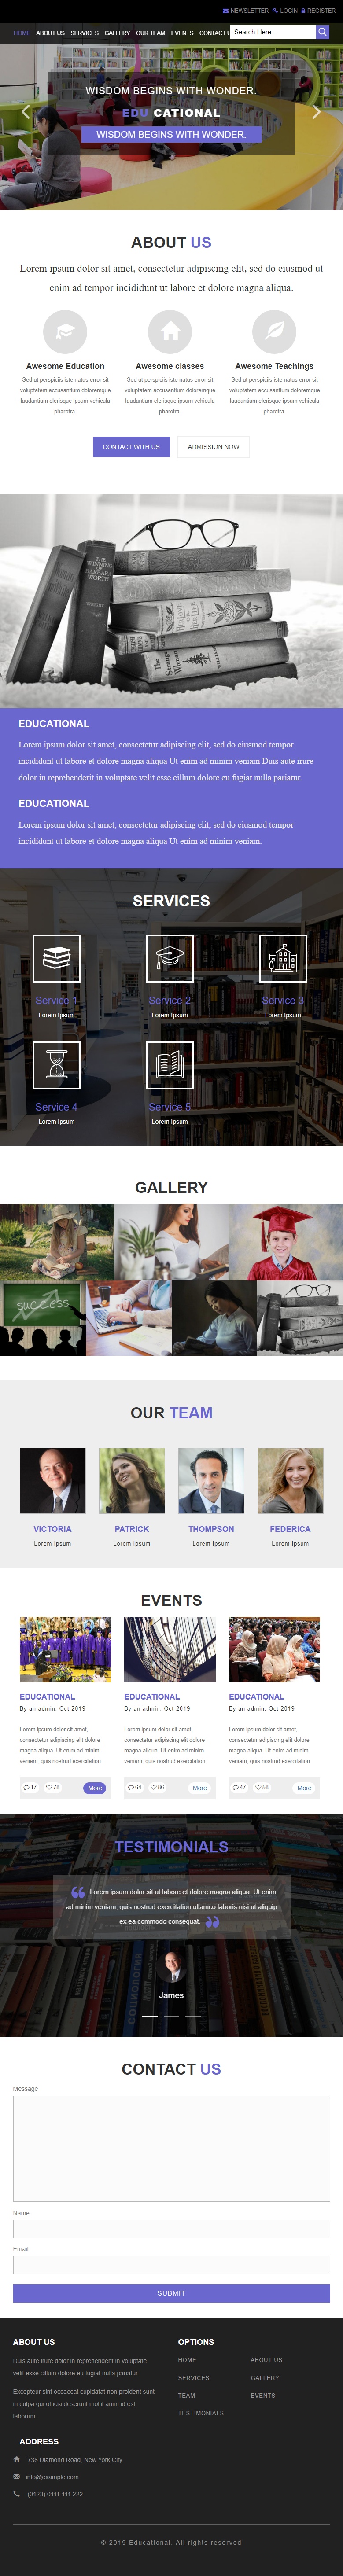
Task: Open the Gallery menu item
Action: pos(117,33)
